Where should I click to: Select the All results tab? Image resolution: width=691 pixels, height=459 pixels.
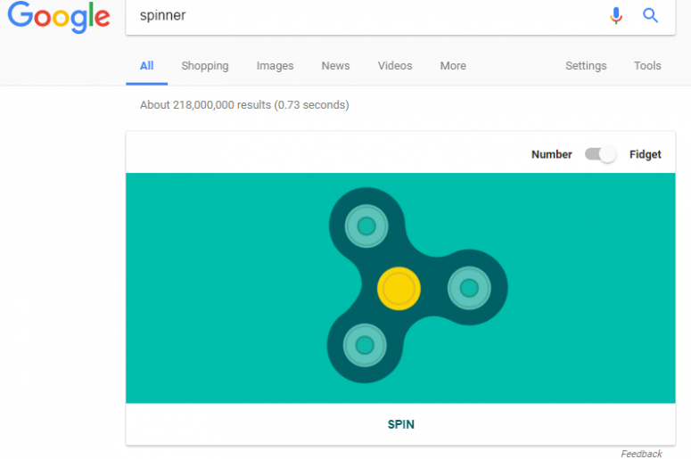(x=147, y=66)
